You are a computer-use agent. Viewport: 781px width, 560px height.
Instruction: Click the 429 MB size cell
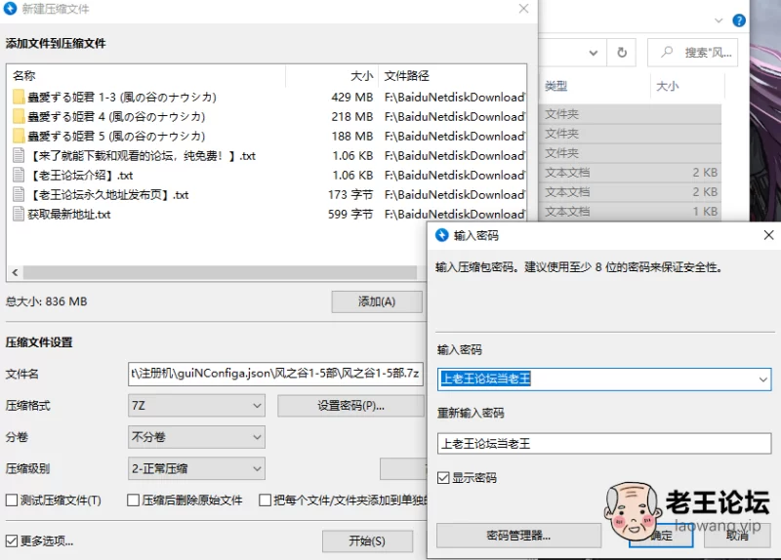(352, 97)
